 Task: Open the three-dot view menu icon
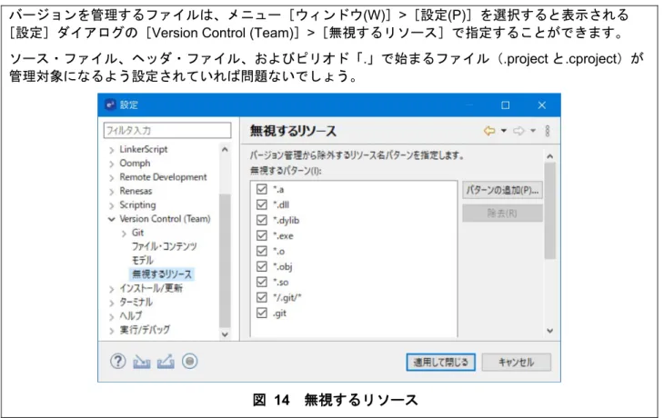(548, 131)
